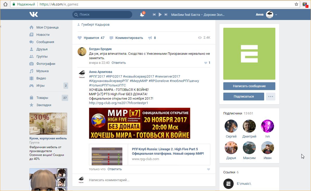Click the VK logo in header
This screenshot has width=311, height=191.
pyautogui.click(x=34, y=14)
